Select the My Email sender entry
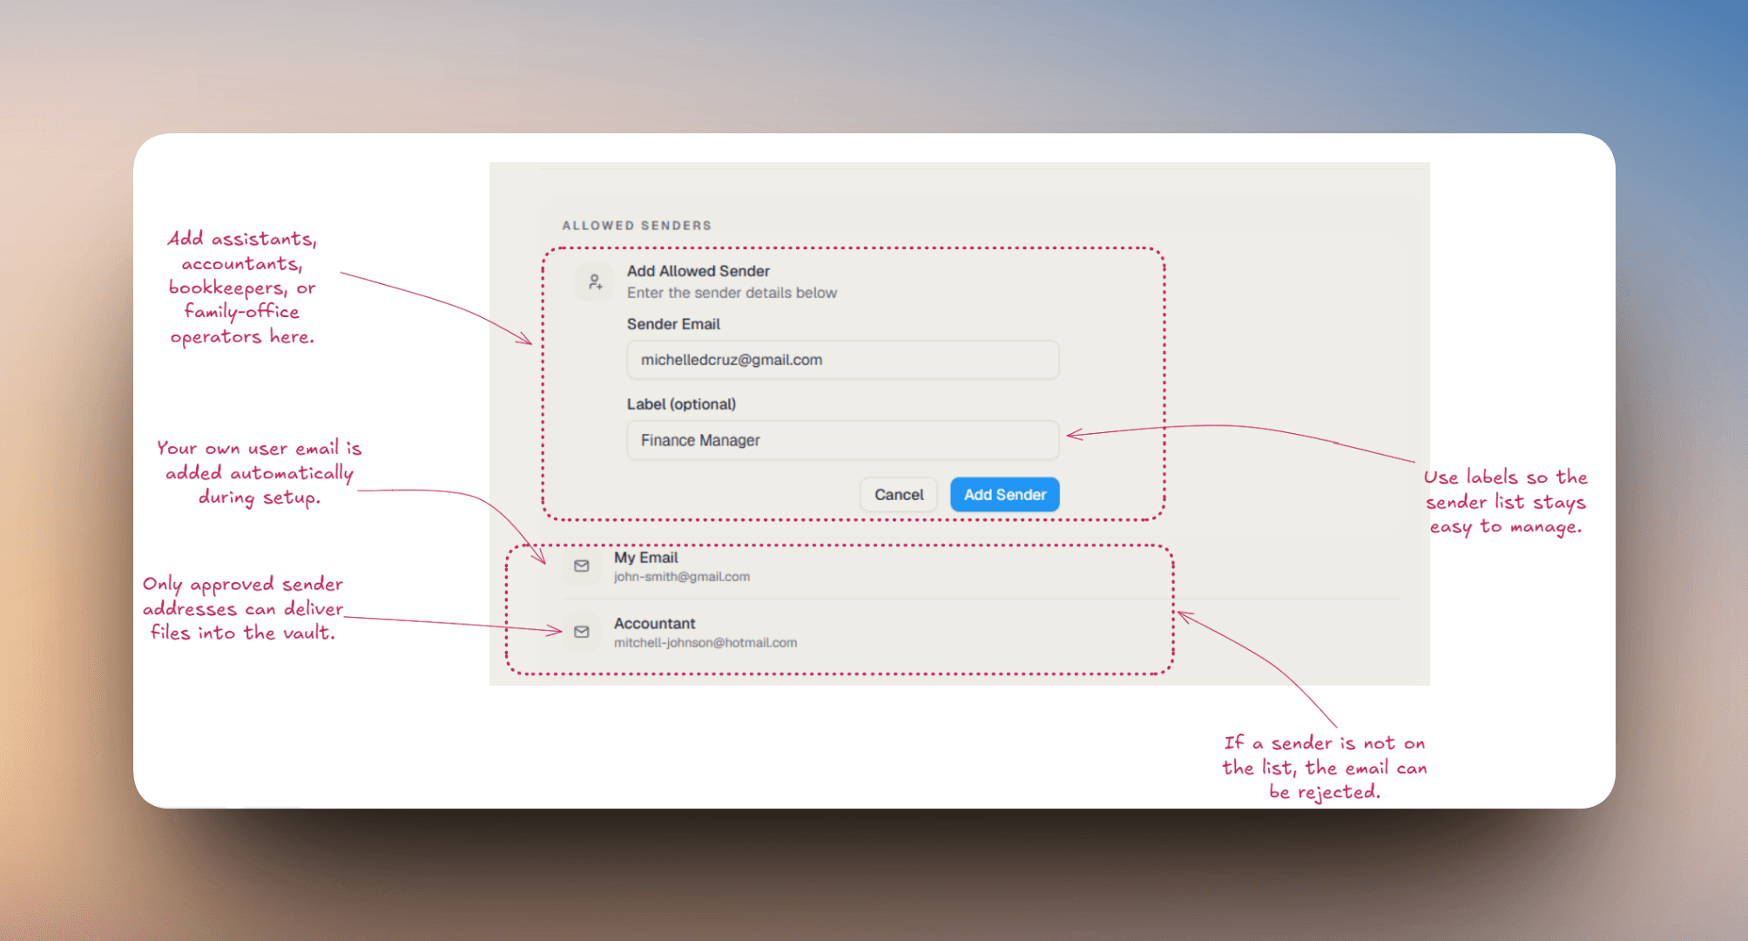This screenshot has width=1748, height=941. point(981,566)
